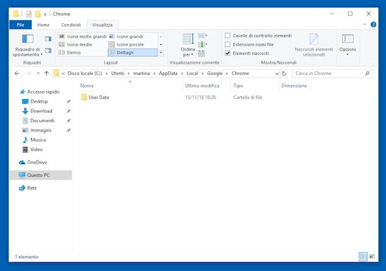Viewport: 386px width, 271px height.
Task: Enable Estensioni nomi file checkbox
Action: click(x=228, y=44)
